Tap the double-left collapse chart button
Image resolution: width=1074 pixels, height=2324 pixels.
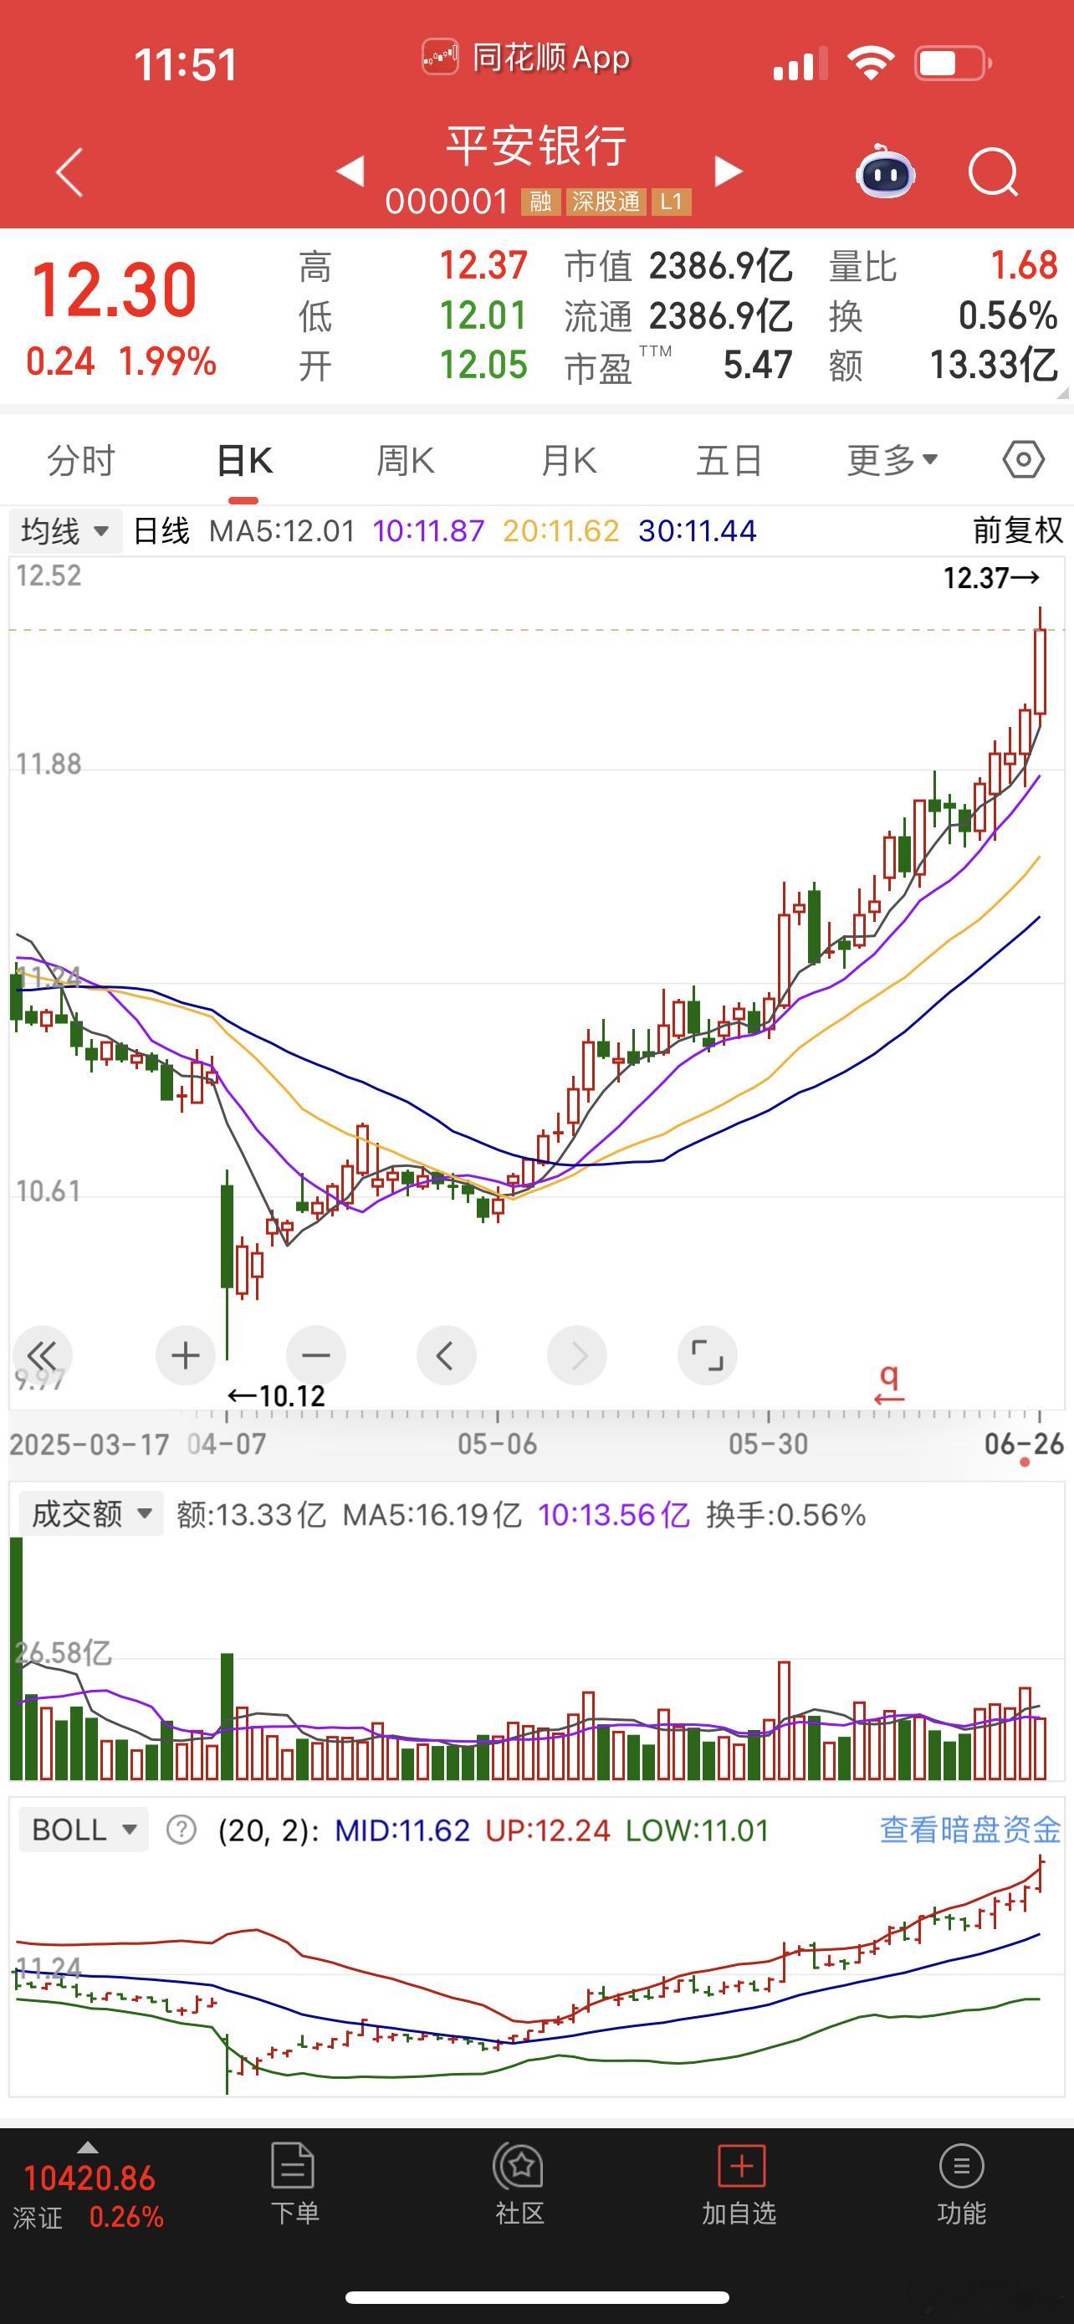coord(42,1355)
